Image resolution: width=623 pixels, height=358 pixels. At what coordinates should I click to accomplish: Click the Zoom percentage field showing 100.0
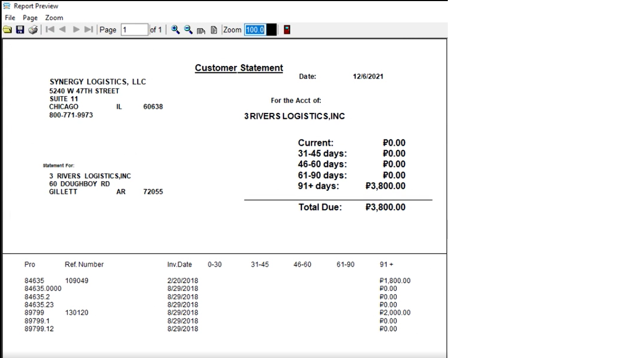(255, 30)
